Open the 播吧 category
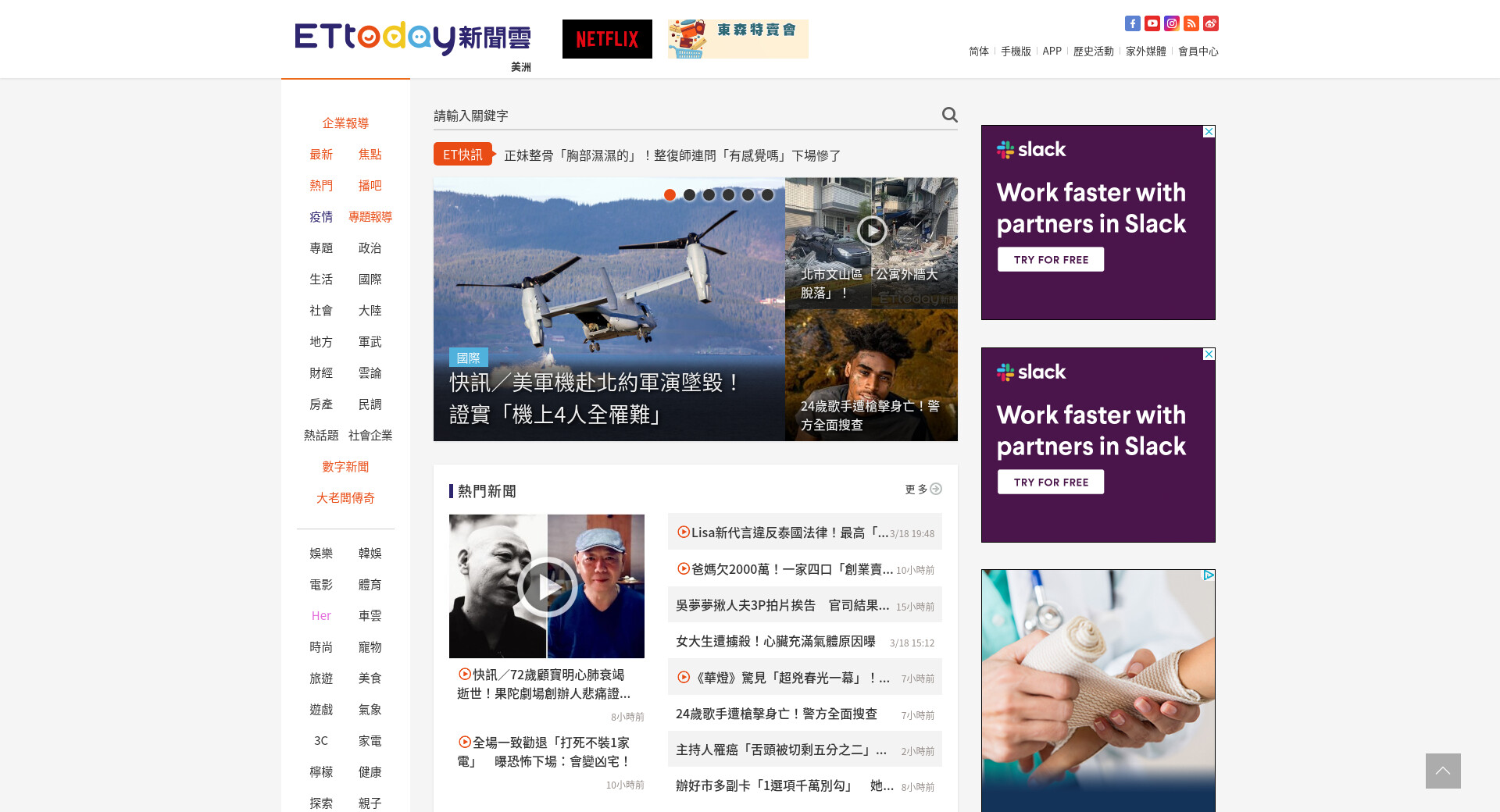 pyautogui.click(x=370, y=186)
